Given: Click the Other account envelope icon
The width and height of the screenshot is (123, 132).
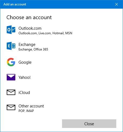Looking at the screenshot, I should tap(11, 107).
